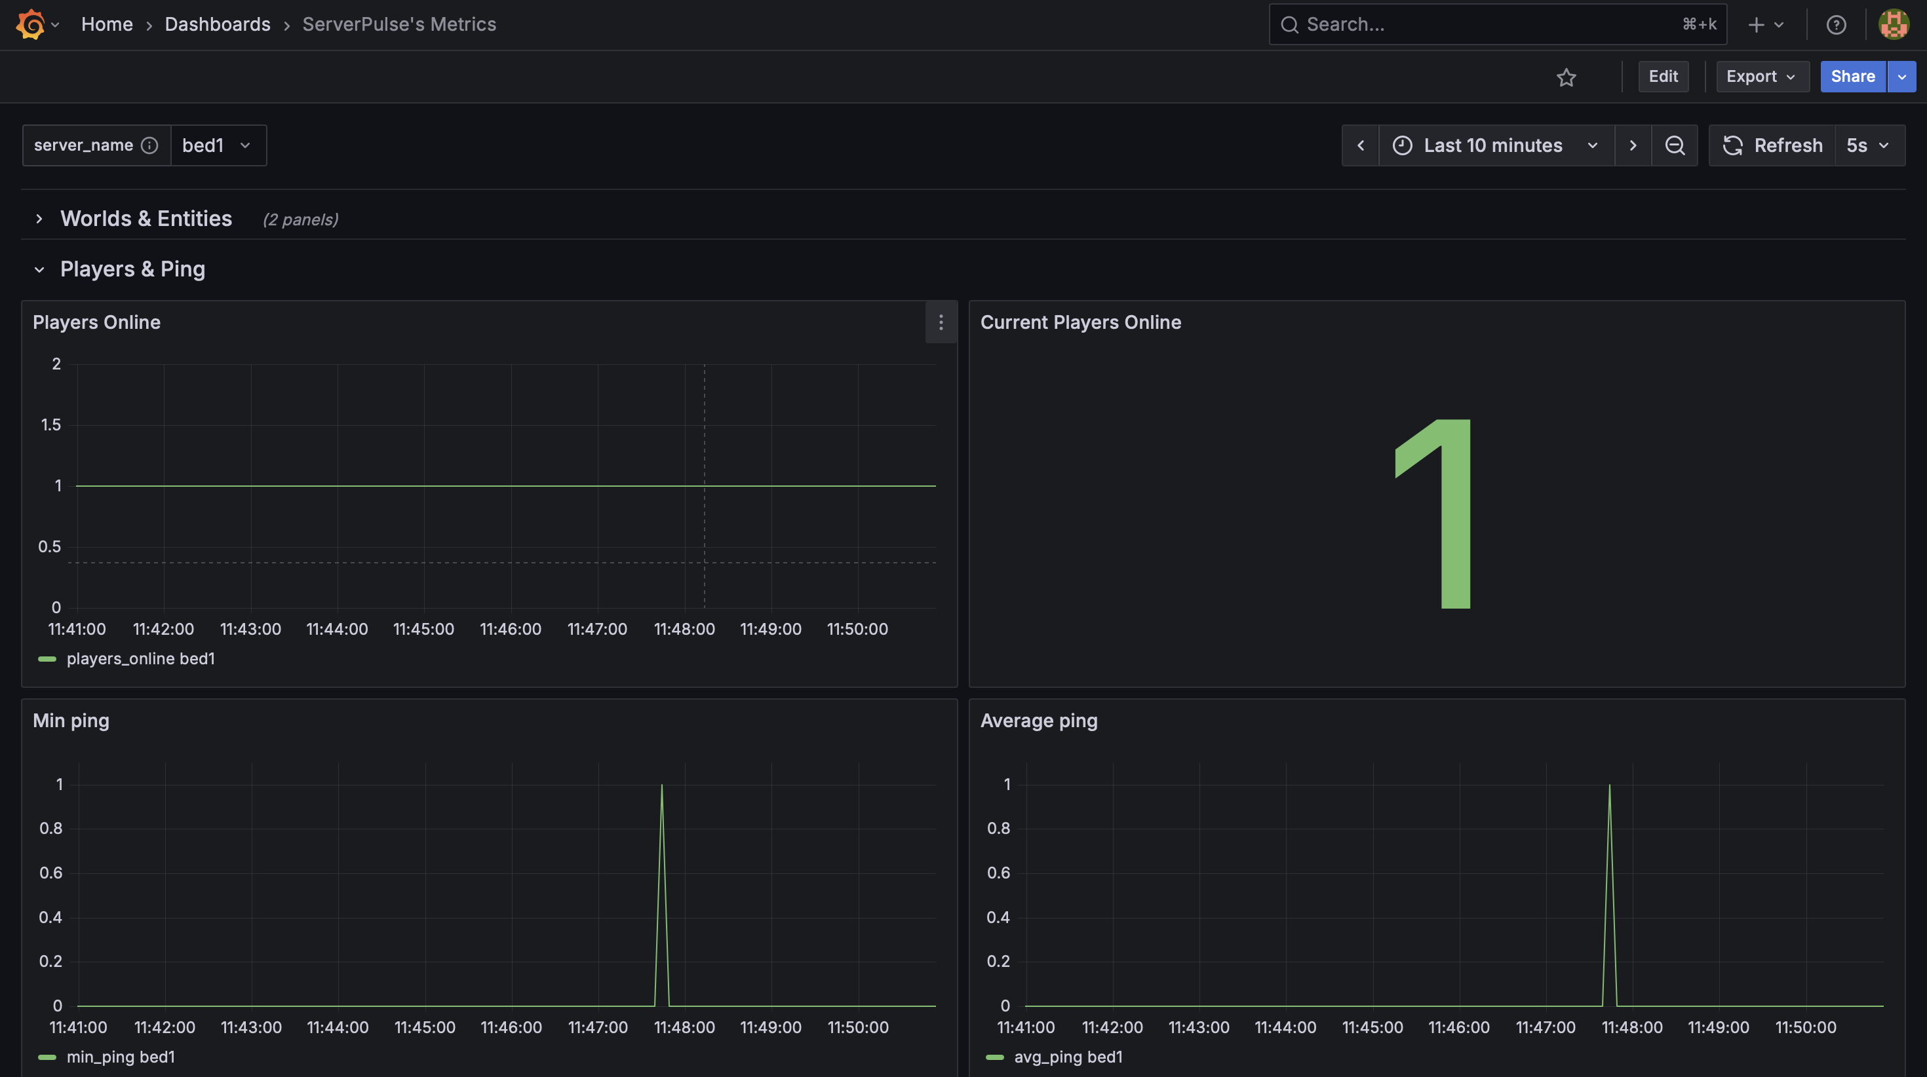Image resolution: width=1927 pixels, height=1077 pixels.
Task: Toggle players_online bed1 series in legend
Action: [140, 659]
